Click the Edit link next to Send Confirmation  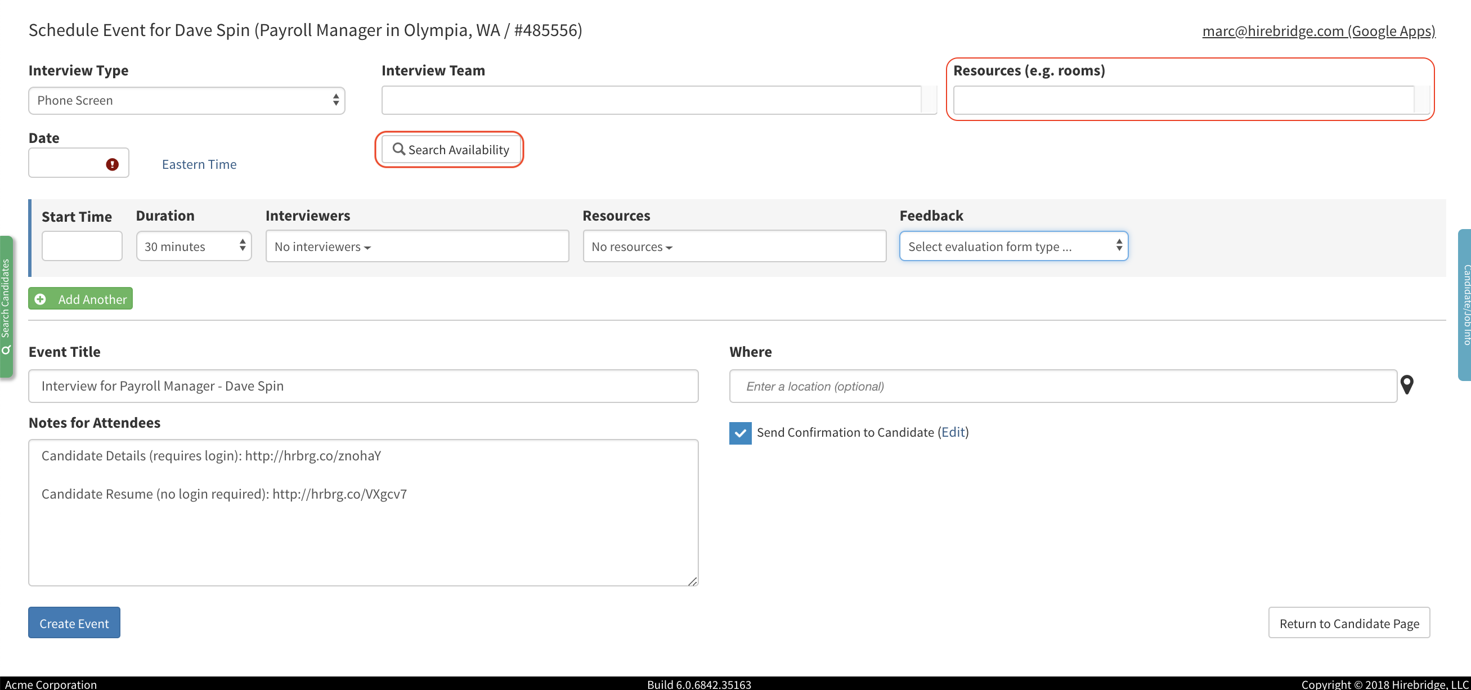click(953, 432)
